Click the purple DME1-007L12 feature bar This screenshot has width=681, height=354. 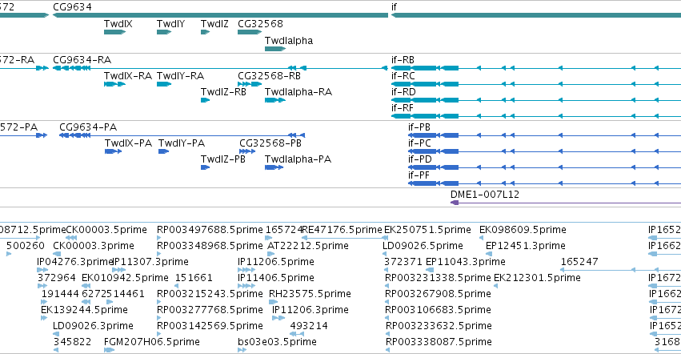click(x=566, y=203)
